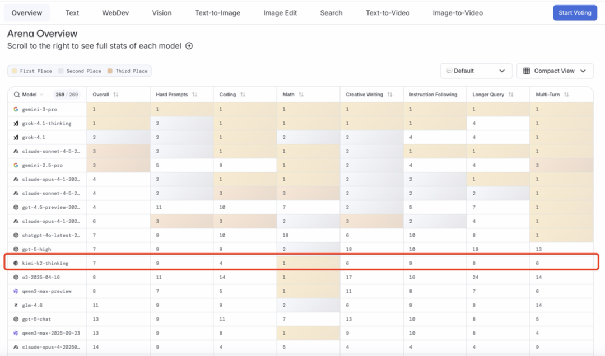Click the OpenAI logo beside o3-2025-04-16

click(x=16, y=277)
